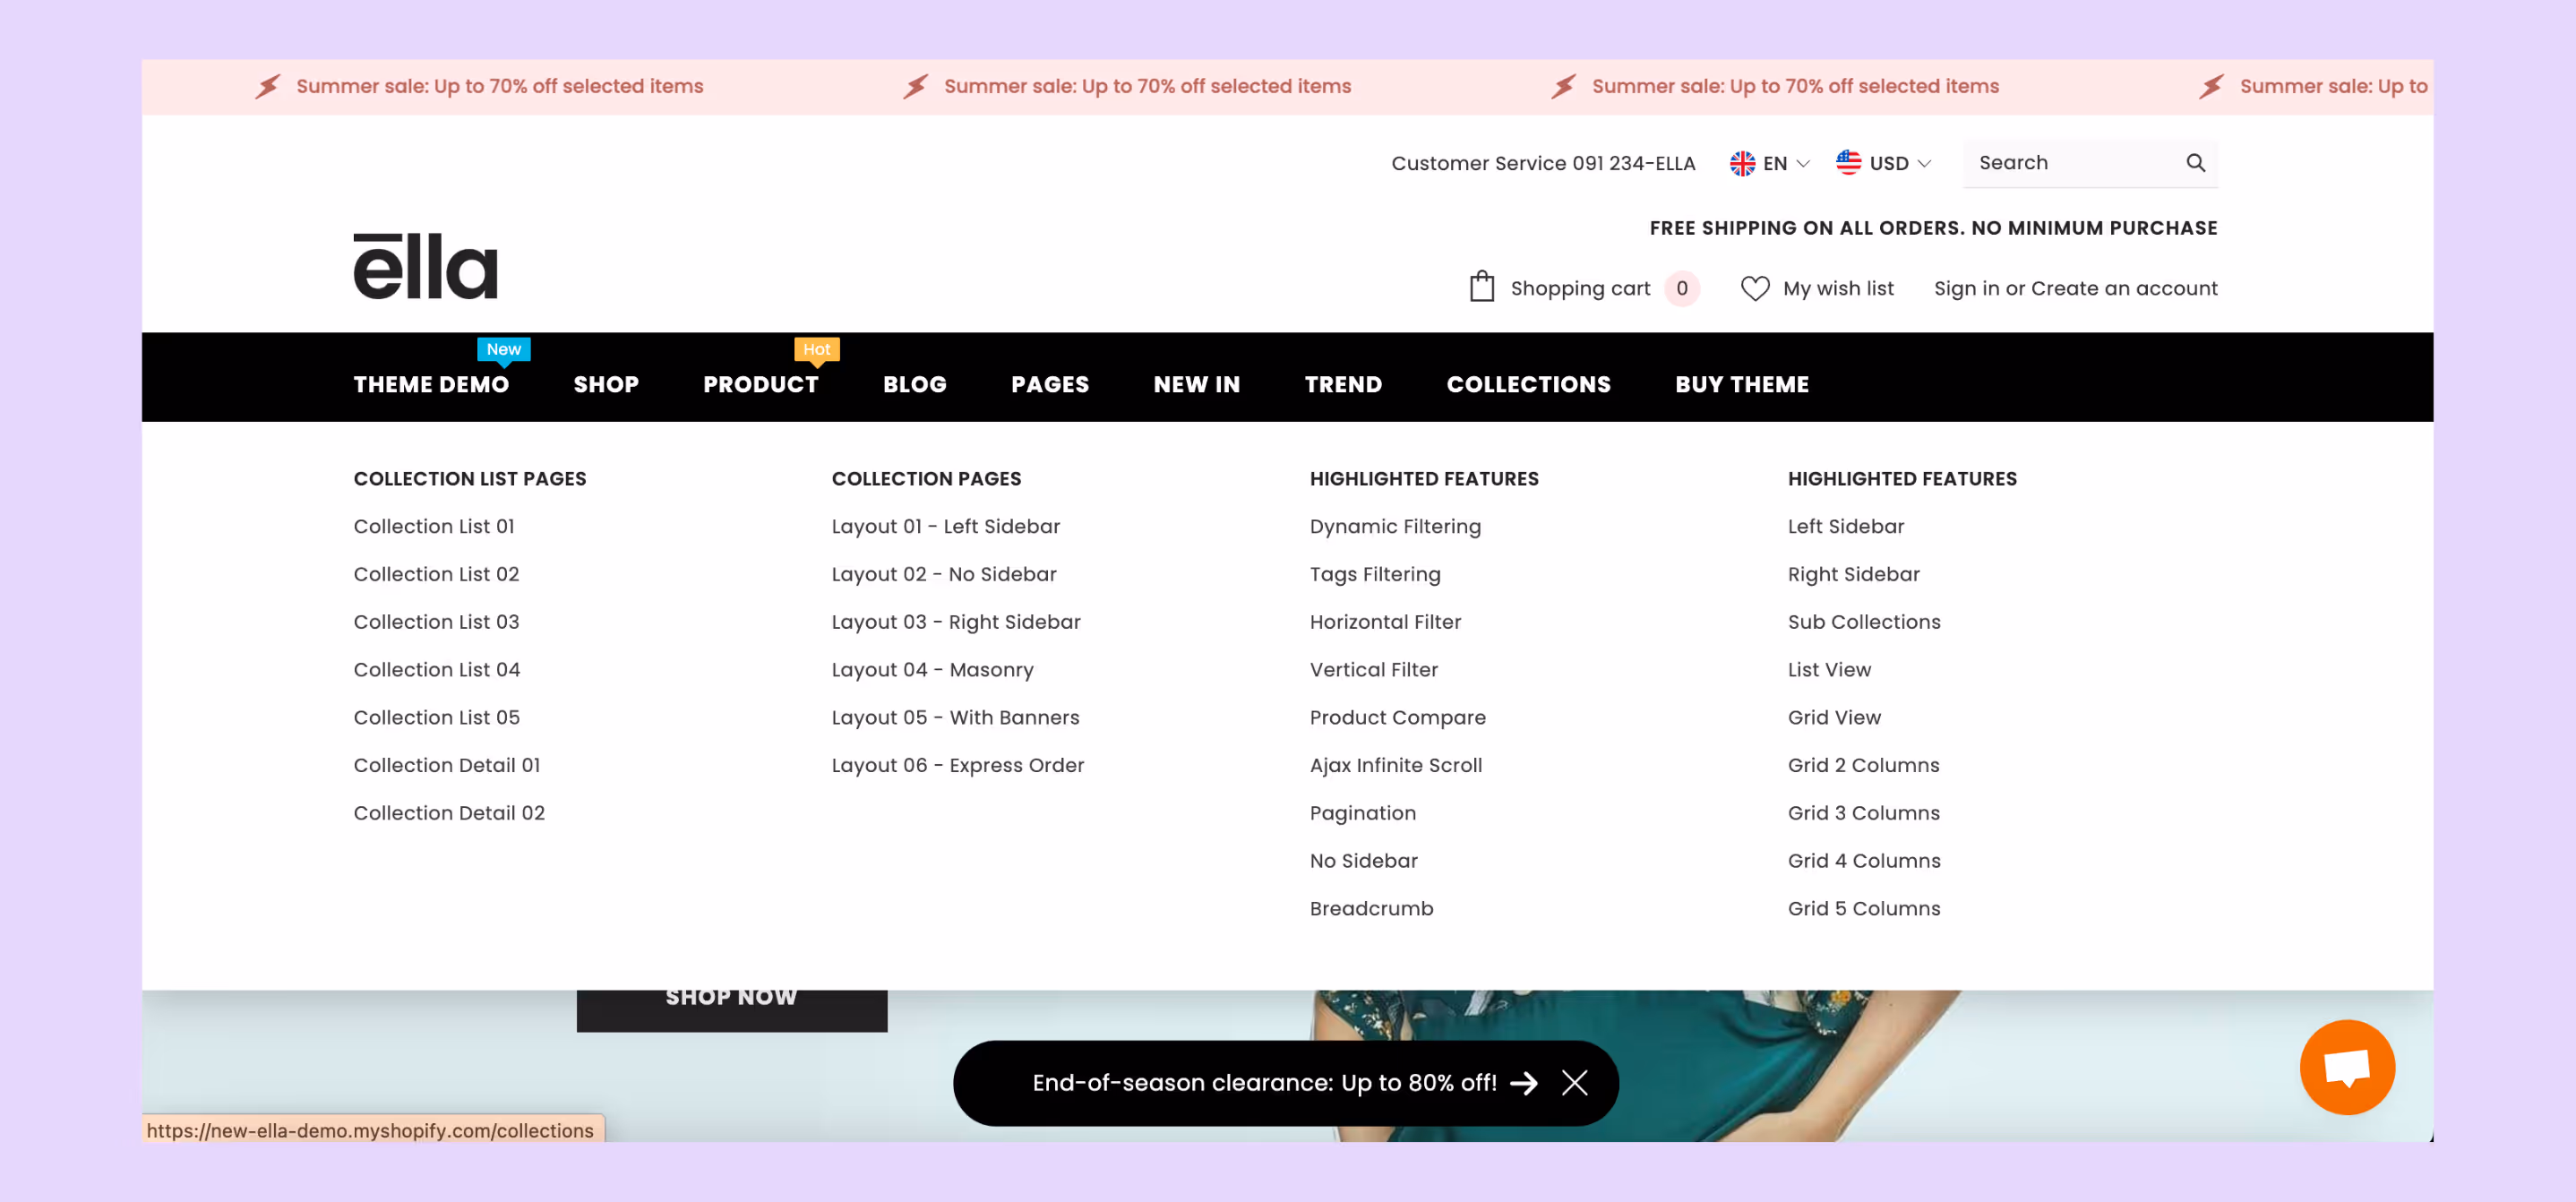The height and width of the screenshot is (1202, 2576).
Task: Click the ella logo
Action: point(425,266)
